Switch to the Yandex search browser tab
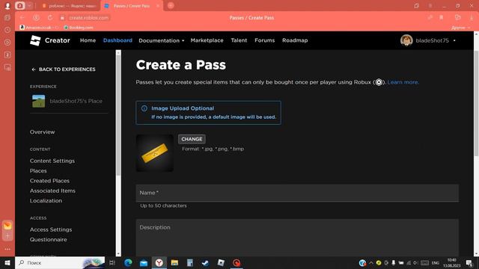Screen dimensions: 479x269 coord(70,6)
